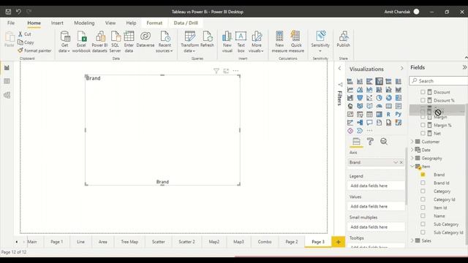Add a new page with plus button
Viewport: 468px width, 263px height.
(338, 242)
